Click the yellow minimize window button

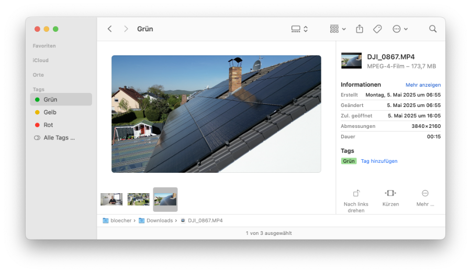(46, 29)
